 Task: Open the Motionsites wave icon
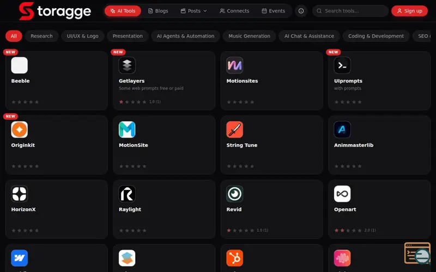click(235, 65)
